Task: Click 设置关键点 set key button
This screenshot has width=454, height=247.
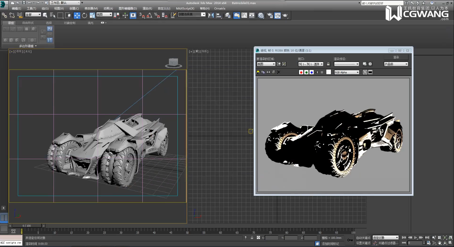Action: (363, 243)
